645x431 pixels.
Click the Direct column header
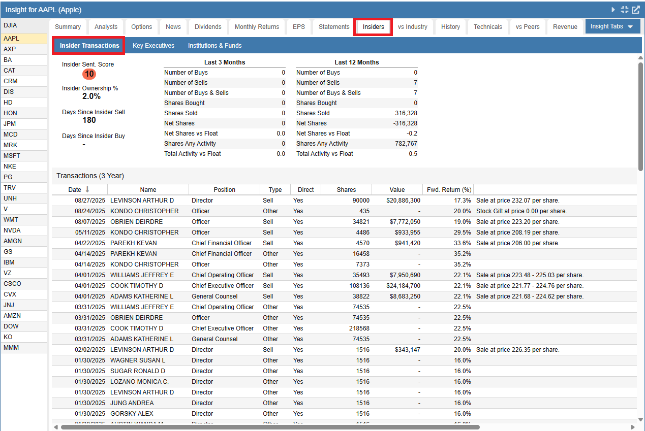(x=305, y=190)
